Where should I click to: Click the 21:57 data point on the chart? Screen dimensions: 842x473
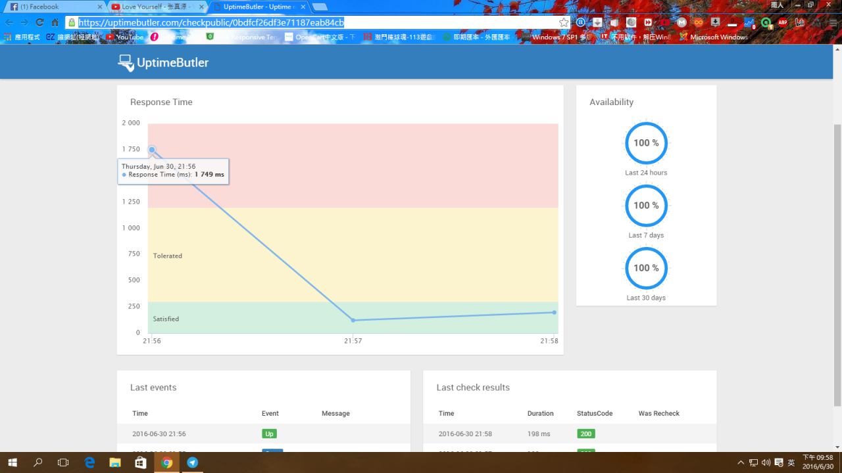353,321
